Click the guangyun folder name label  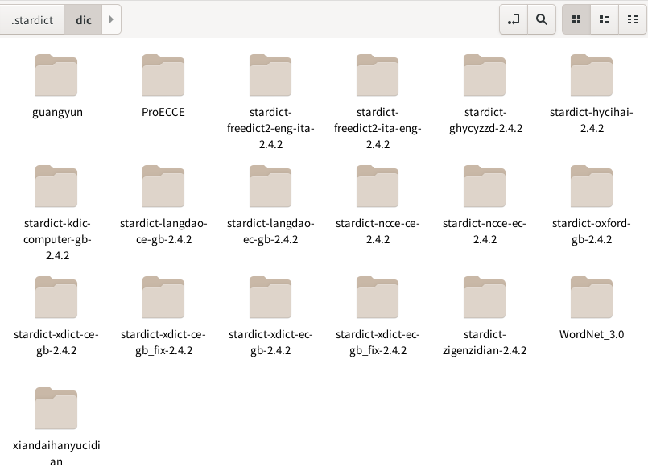point(57,113)
